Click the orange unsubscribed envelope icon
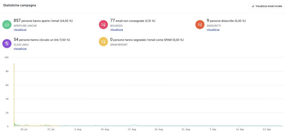Viewport: 287px width, 137px height. click(200, 25)
